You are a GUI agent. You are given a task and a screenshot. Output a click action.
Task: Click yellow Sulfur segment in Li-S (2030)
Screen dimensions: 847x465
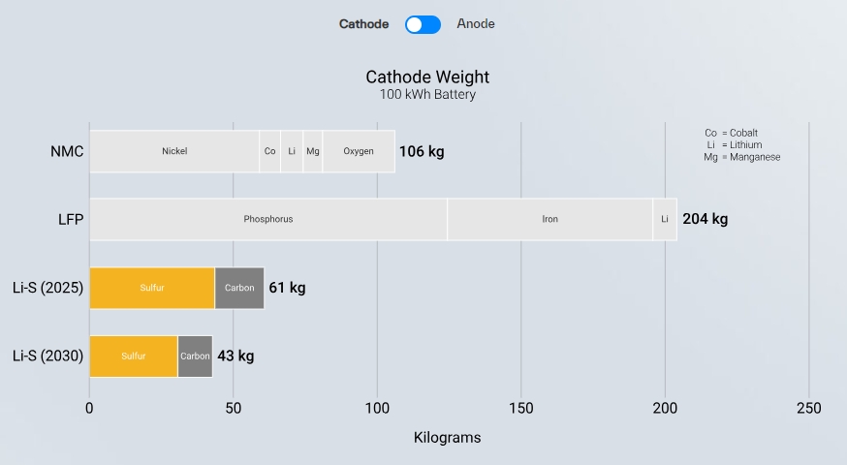(x=134, y=356)
